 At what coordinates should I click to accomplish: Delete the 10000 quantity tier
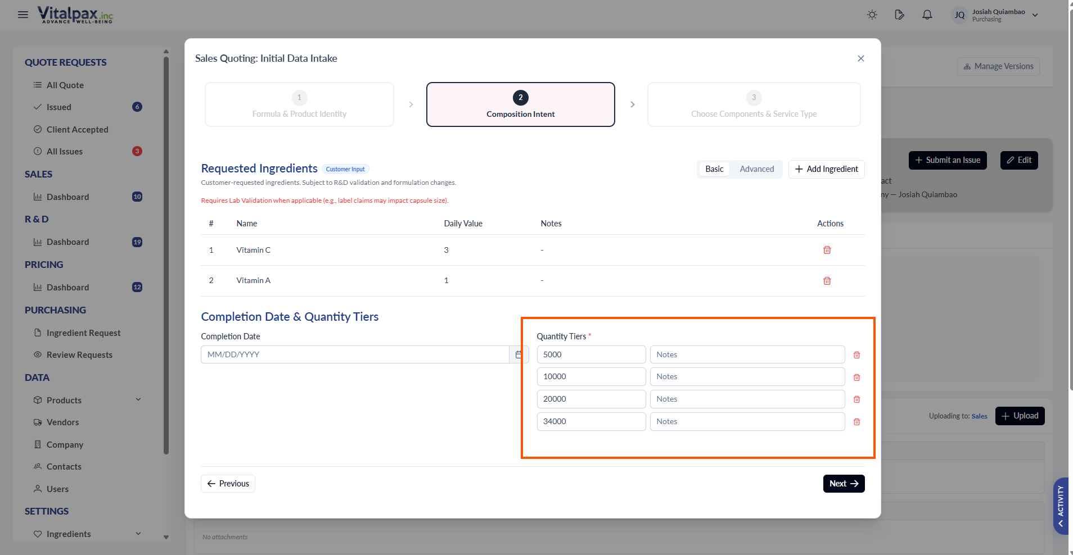tap(857, 377)
